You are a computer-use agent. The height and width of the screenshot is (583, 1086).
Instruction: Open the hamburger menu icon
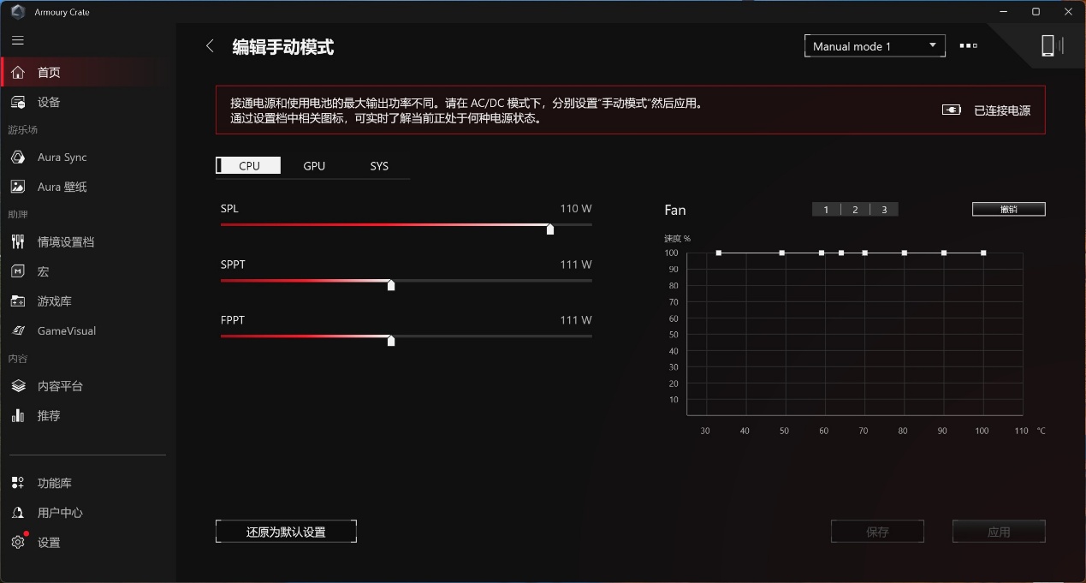(x=18, y=40)
